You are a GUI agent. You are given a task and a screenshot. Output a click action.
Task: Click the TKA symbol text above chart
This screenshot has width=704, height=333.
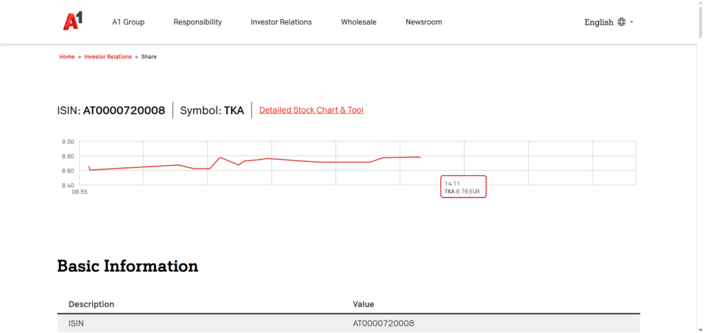pyautogui.click(x=234, y=111)
